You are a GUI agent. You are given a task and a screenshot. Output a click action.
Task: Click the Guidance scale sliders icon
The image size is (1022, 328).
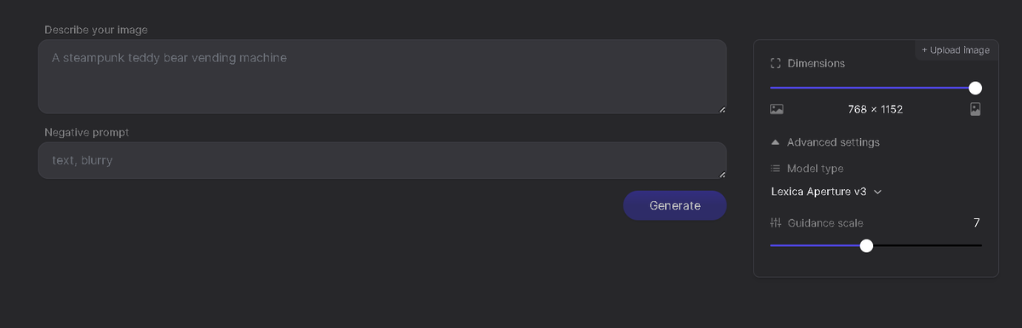[775, 223]
